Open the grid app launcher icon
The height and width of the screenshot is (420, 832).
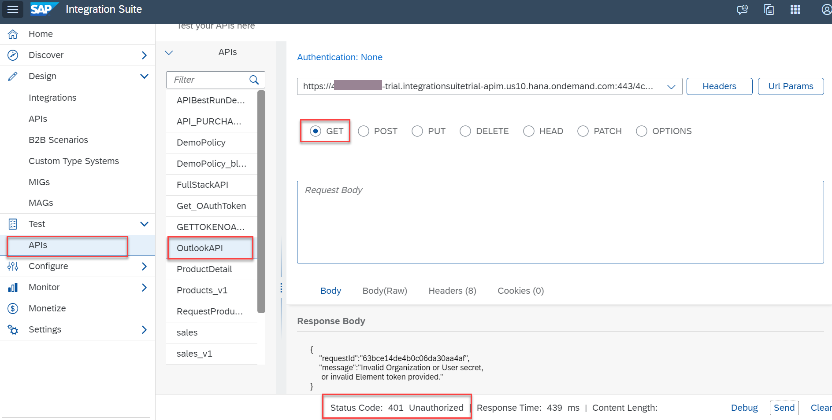pyautogui.click(x=795, y=9)
